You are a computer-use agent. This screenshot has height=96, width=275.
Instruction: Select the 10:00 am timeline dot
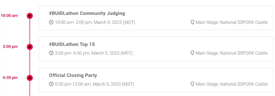[30, 16]
